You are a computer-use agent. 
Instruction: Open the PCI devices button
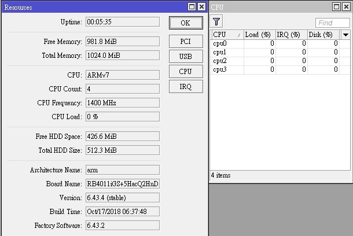pyautogui.click(x=186, y=42)
